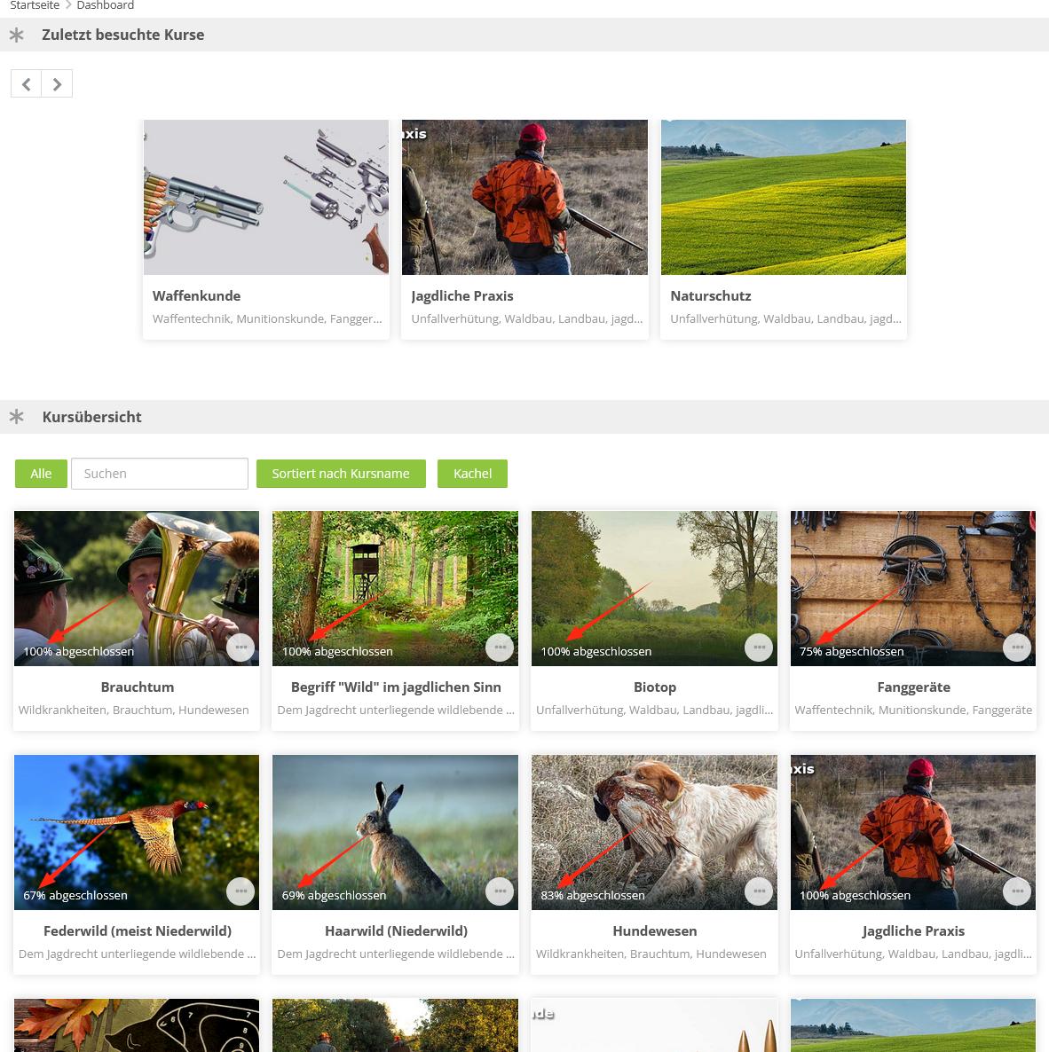The width and height of the screenshot is (1049, 1052).
Task: Open Dashboard in the breadcrumb
Action: tap(106, 5)
